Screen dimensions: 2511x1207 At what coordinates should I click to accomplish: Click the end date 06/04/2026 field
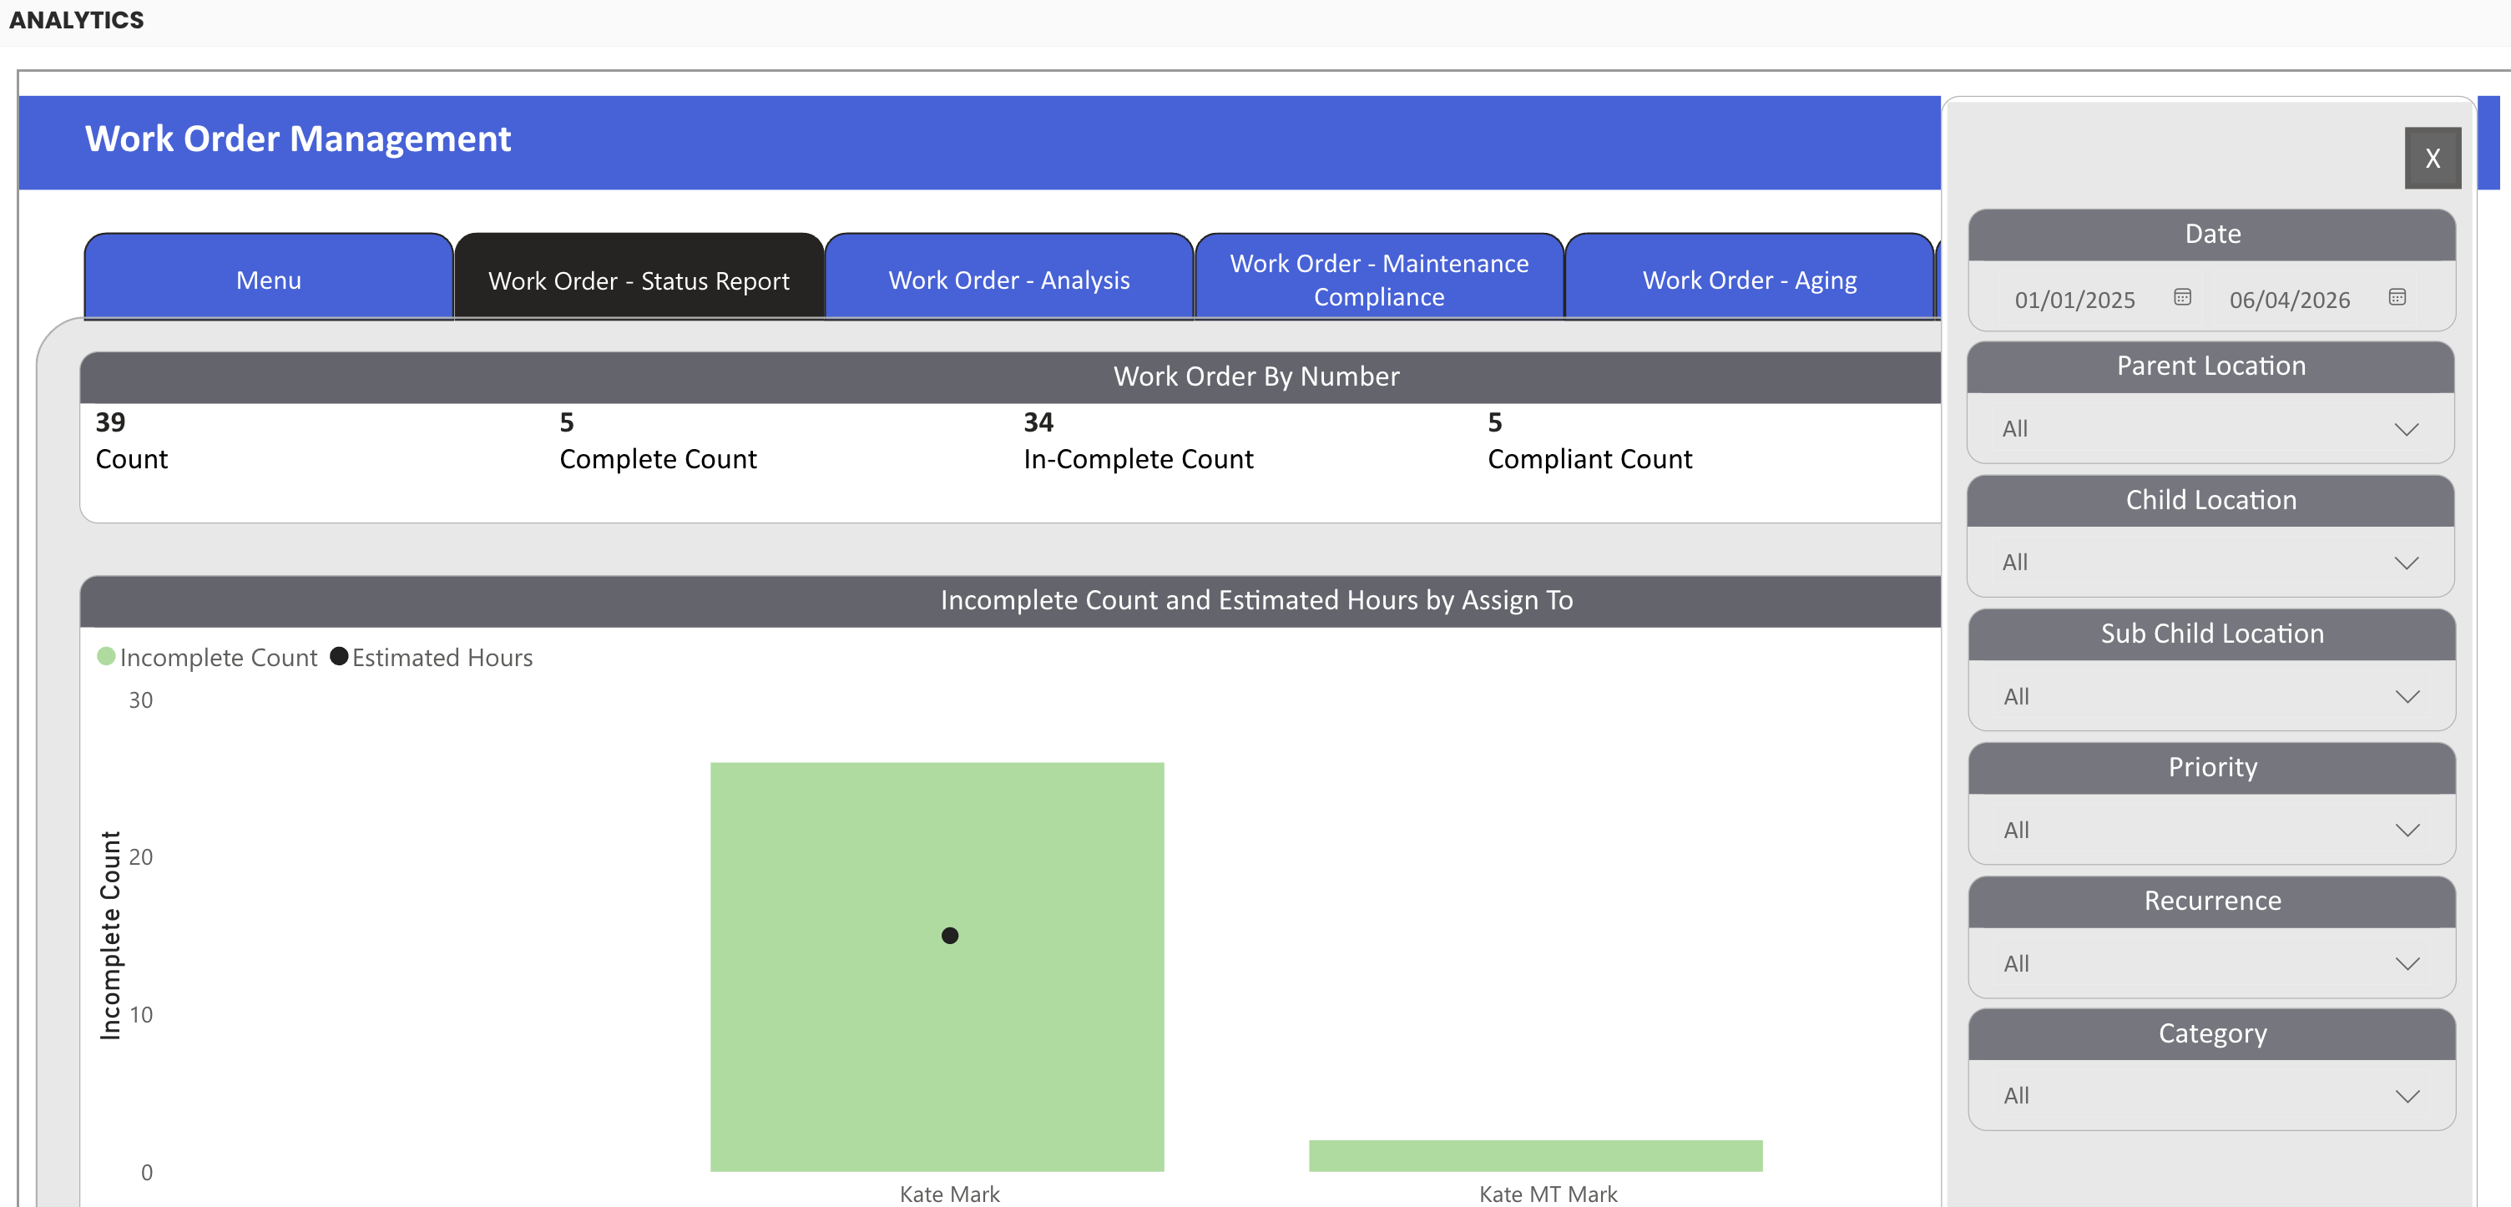click(2289, 300)
